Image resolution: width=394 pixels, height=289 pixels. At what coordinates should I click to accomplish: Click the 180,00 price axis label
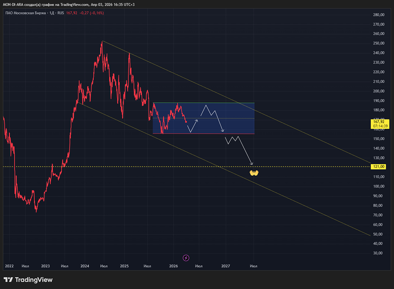point(379,110)
